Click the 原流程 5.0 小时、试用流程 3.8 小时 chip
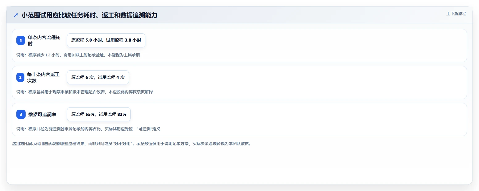 click(106, 40)
